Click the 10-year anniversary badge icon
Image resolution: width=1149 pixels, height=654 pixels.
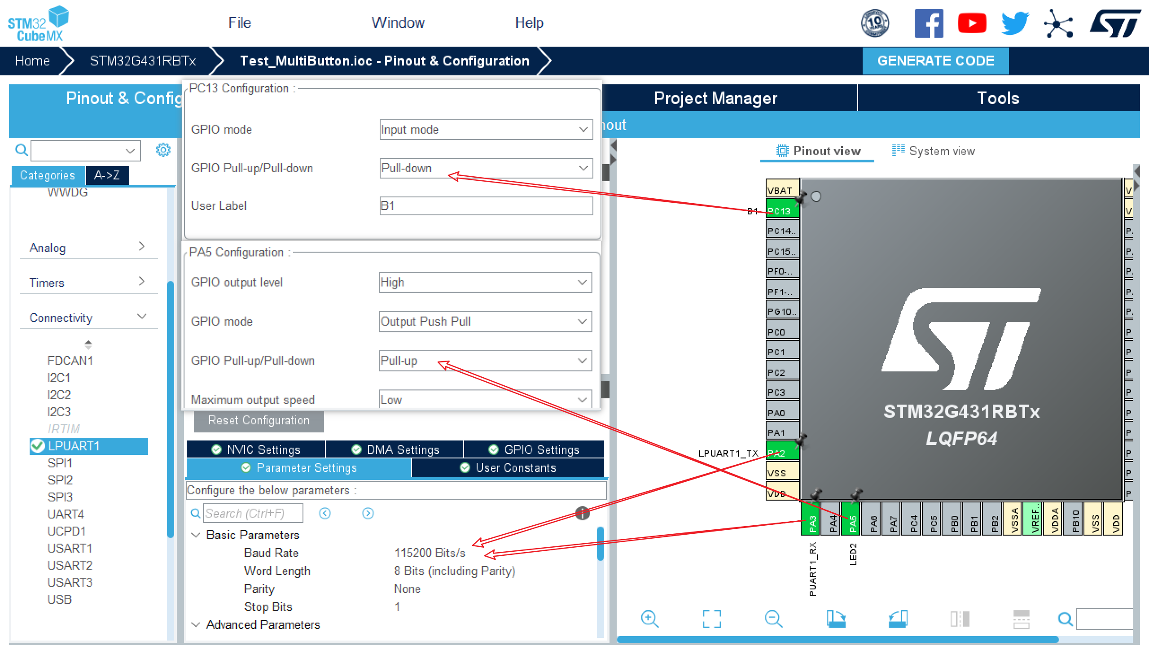pyautogui.click(x=874, y=23)
